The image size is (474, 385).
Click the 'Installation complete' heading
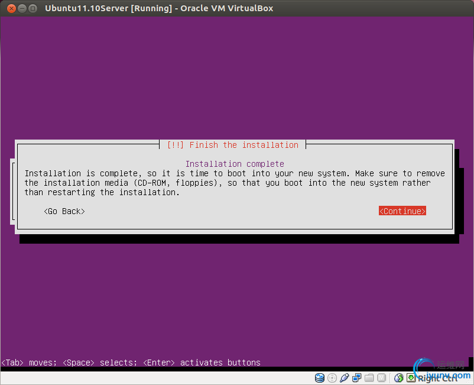235,164
